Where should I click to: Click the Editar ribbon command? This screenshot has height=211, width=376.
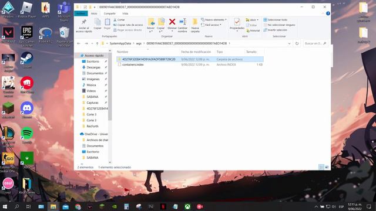pos(251,25)
